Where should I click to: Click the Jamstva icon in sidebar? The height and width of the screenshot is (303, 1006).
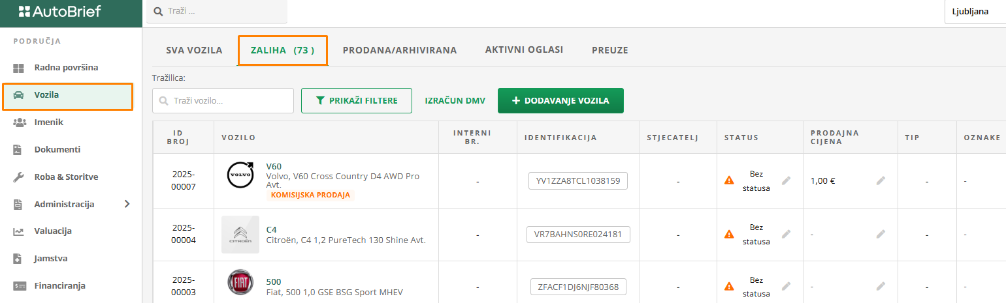point(18,259)
